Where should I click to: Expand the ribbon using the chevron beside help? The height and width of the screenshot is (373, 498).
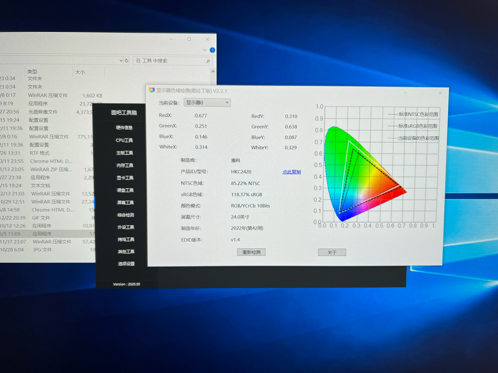[x=204, y=50]
